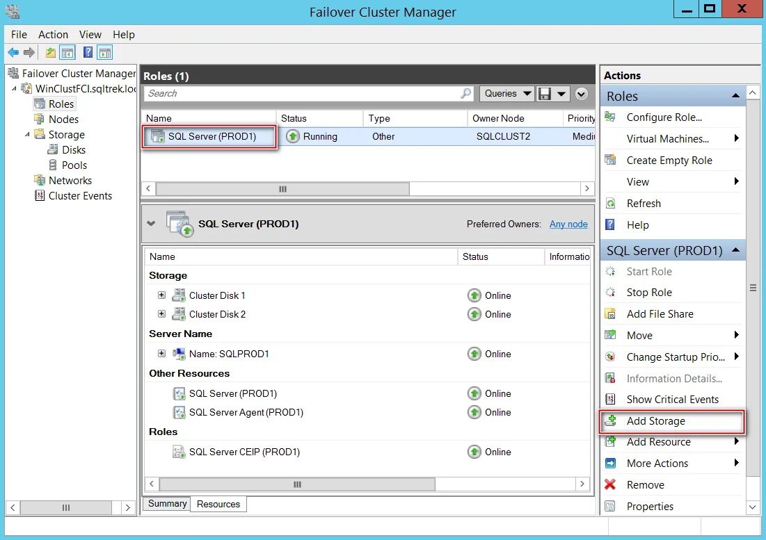
Task: Expand Cluster Disk 2 details
Action: click(x=161, y=313)
